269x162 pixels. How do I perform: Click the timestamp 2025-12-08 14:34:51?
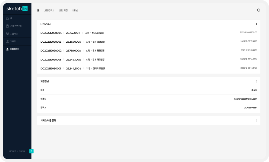(x=249, y=68)
